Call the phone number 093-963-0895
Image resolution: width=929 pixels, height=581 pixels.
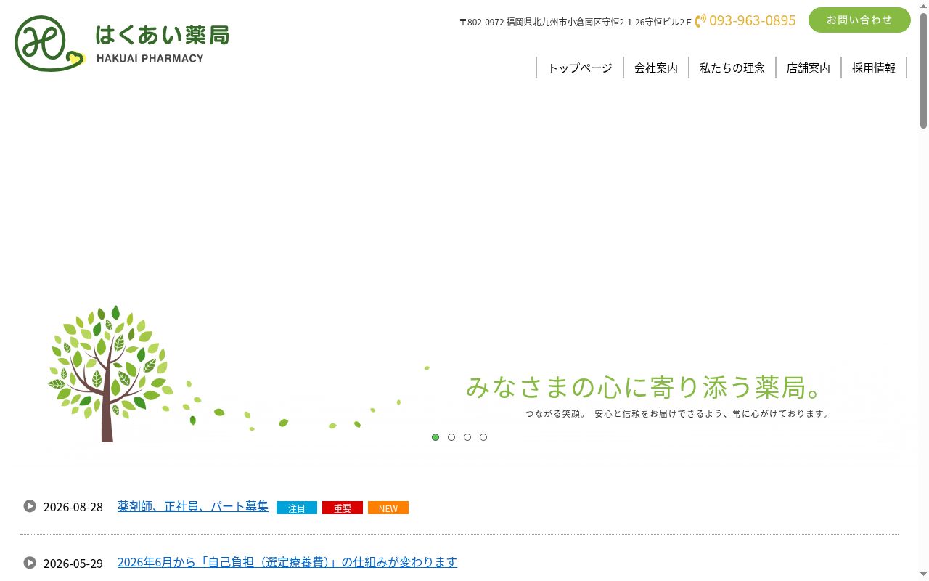pyautogui.click(x=753, y=20)
